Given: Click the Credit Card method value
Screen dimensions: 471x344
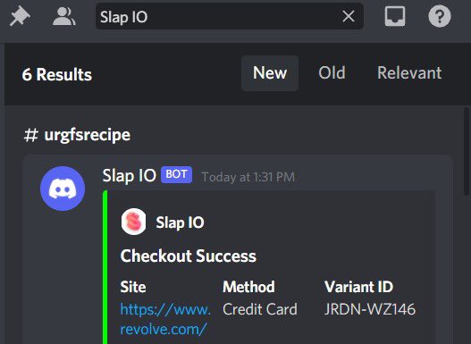Looking at the screenshot, I should tap(260, 309).
